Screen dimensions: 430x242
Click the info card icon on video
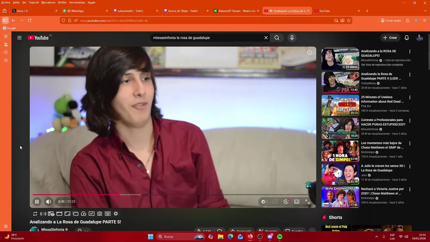tap(309, 52)
